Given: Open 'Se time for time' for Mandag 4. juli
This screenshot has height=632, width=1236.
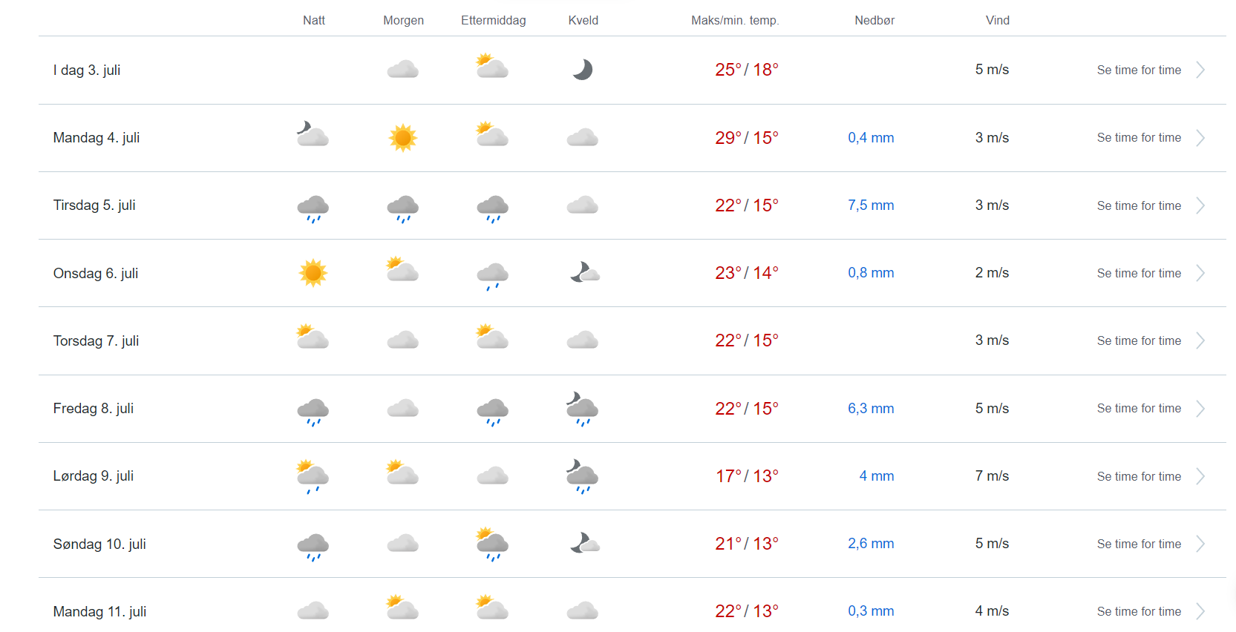Looking at the screenshot, I should coord(1139,138).
